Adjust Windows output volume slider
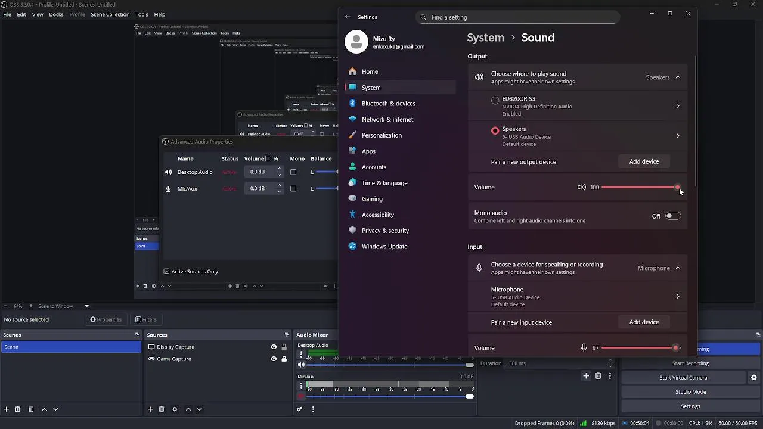The height and width of the screenshot is (429, 763). [640, 187]
